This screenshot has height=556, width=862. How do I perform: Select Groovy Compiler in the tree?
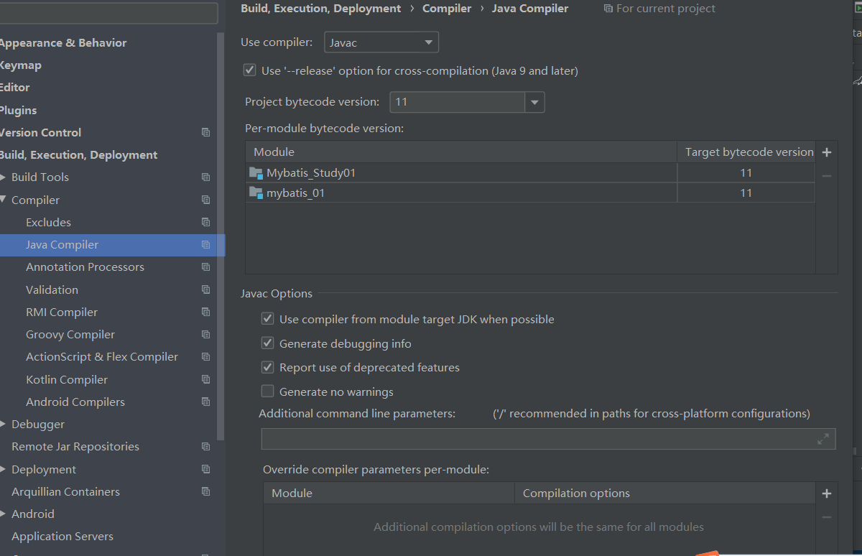(70, 334)
